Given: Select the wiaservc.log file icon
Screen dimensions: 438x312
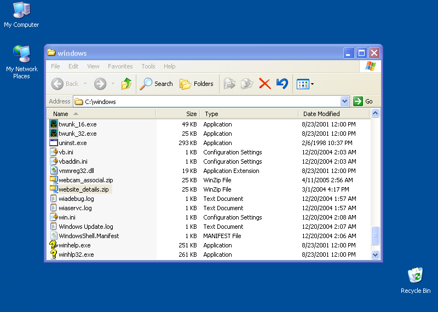Looking at the screenshot, I should (x=54, y=208).
